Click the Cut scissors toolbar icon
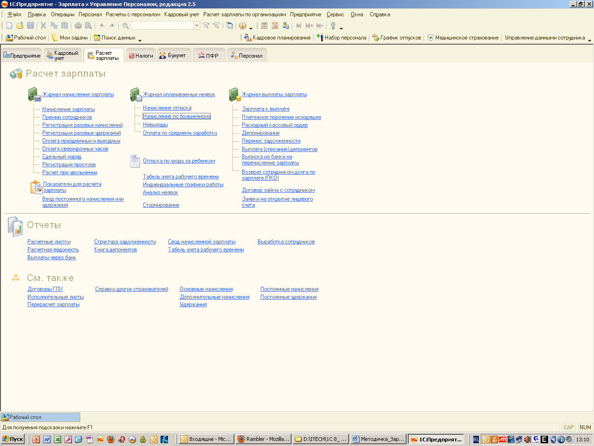 (43, 26)
